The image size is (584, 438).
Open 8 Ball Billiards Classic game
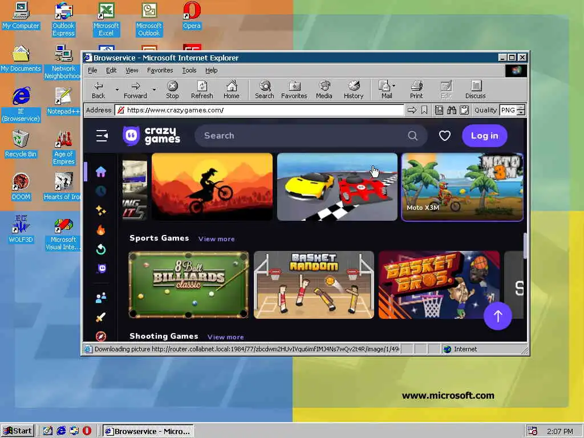(188, 285)
